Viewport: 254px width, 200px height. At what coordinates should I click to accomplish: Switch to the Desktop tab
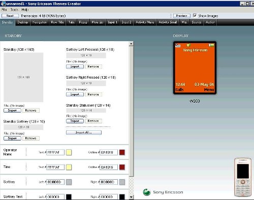coord(23,22)
